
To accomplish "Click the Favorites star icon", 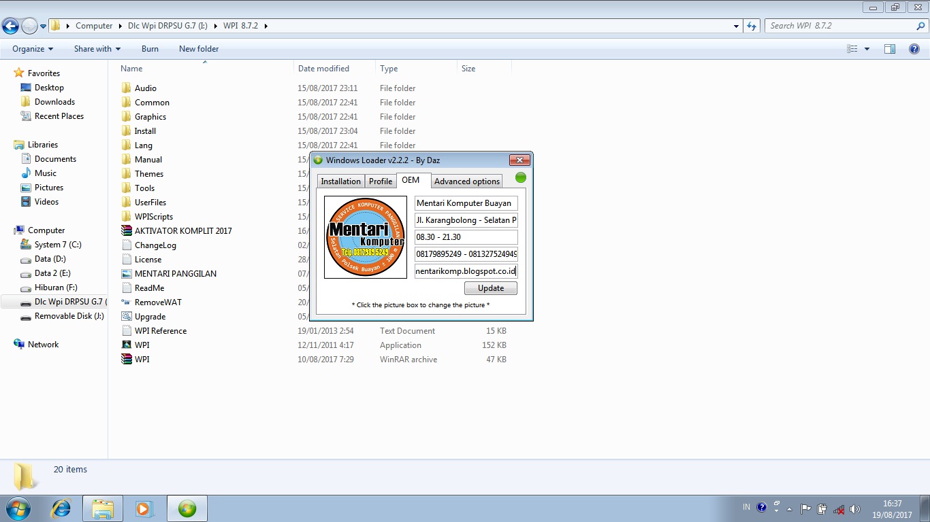I will point(19,73).
